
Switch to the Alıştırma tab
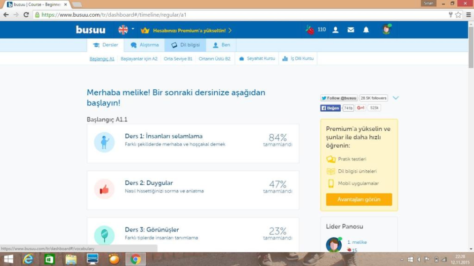(x=145, y=45)
